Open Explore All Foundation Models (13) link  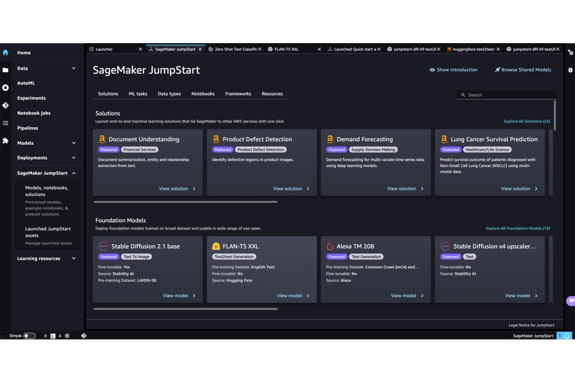[x=518, y=228]
